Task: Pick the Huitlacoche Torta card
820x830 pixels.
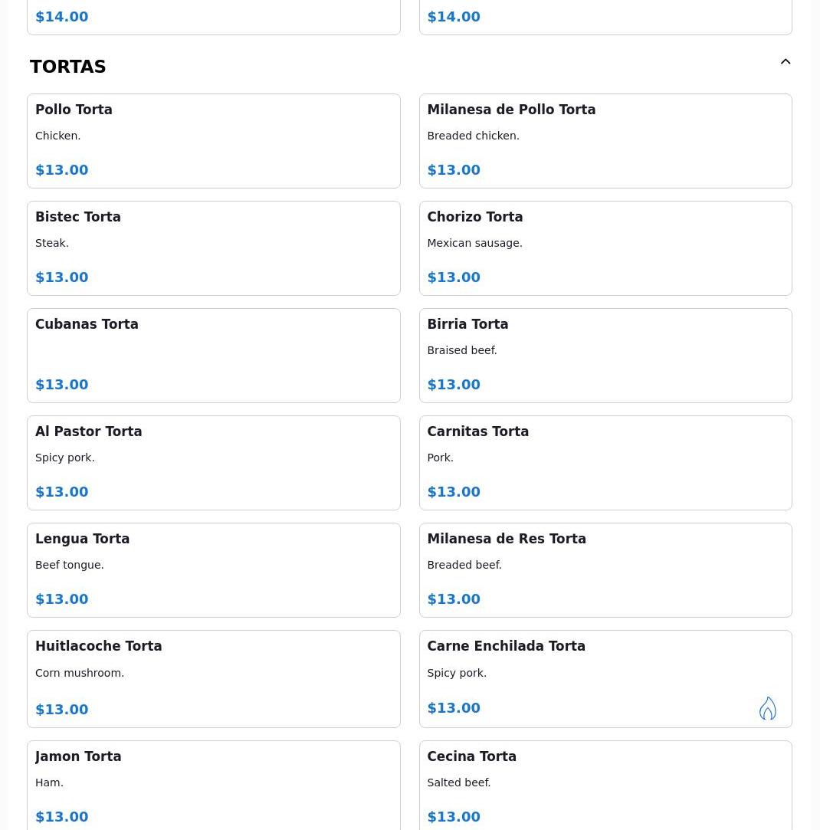Action: (213, 679)
